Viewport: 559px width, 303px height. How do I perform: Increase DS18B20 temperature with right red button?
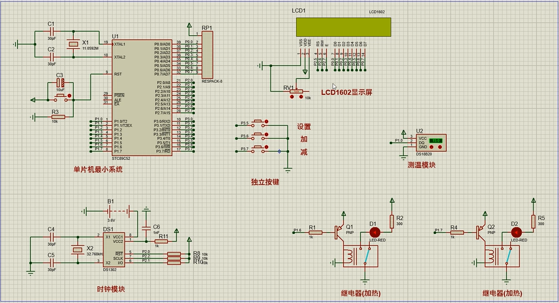(440, 147)
